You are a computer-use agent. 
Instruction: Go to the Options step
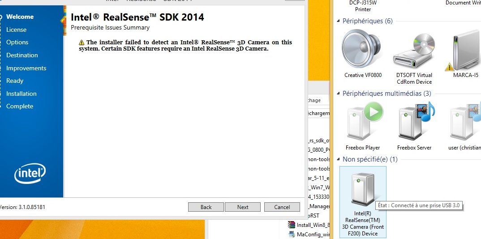pos(17,42)
